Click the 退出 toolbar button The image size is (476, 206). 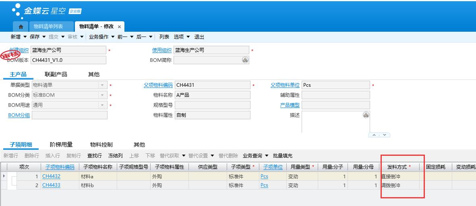coord(199,37)
